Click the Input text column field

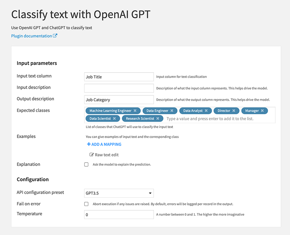click(119, 77)
